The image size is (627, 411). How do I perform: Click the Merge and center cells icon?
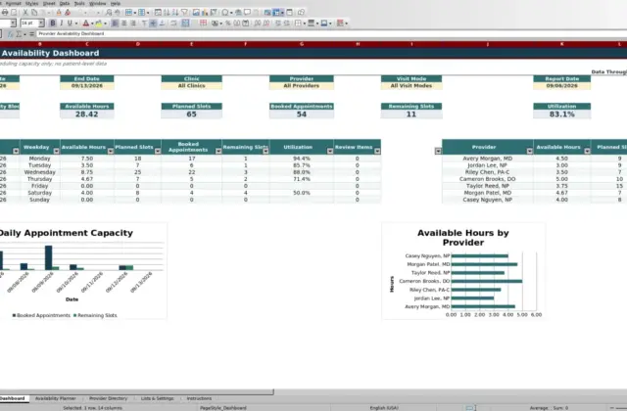point(185,23)
